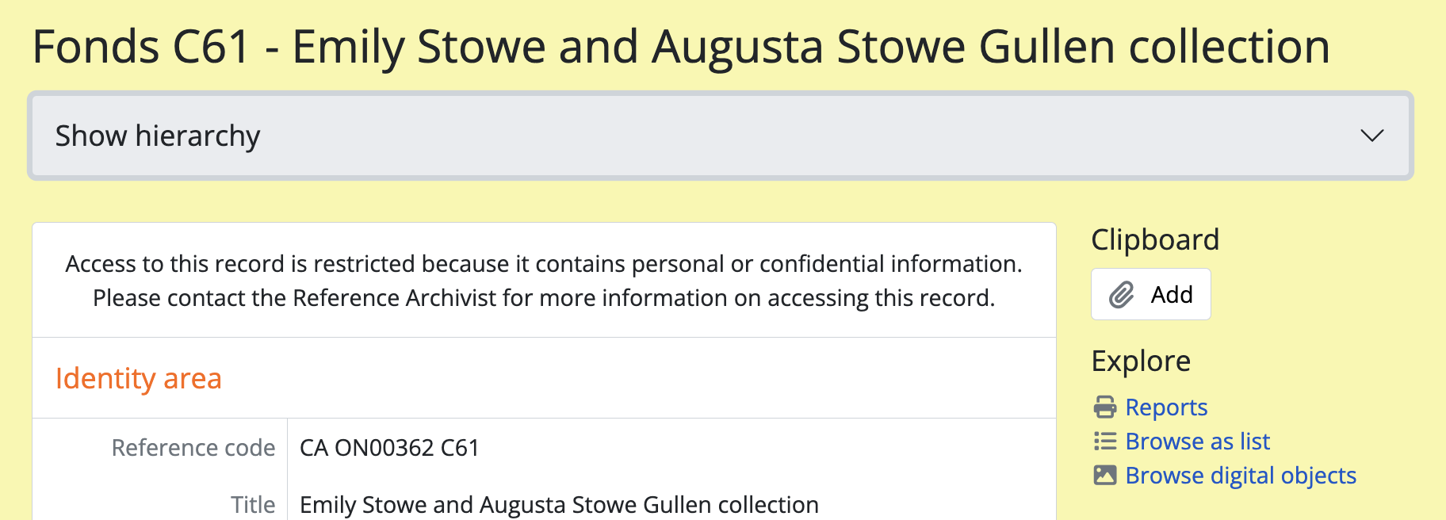Click the Title field value text
This screenshot has width=1446, height=520.
click(x=559, y=505)
